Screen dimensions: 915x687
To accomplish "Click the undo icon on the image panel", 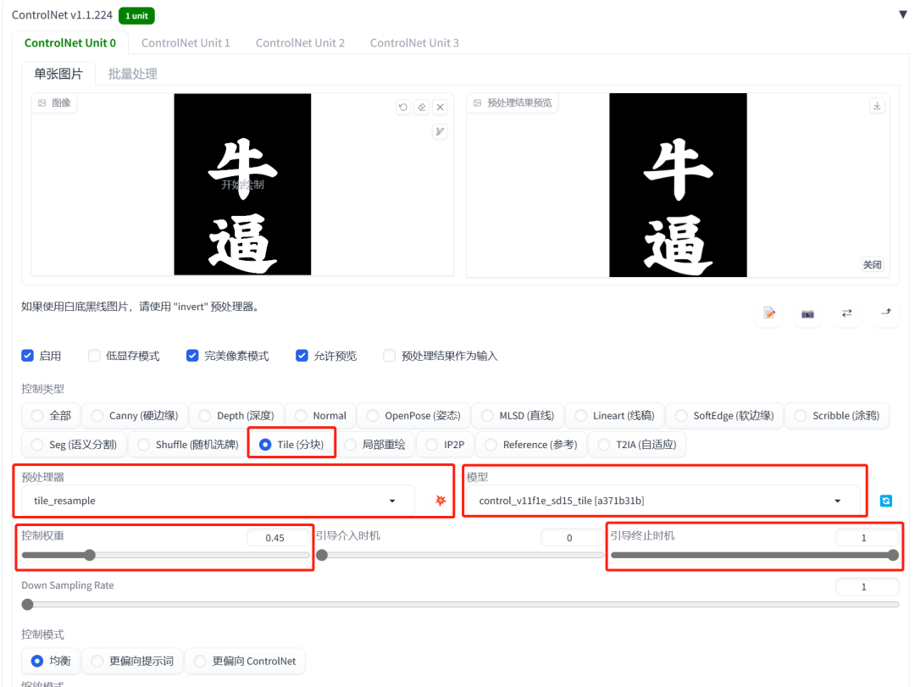I will (402, 108).
